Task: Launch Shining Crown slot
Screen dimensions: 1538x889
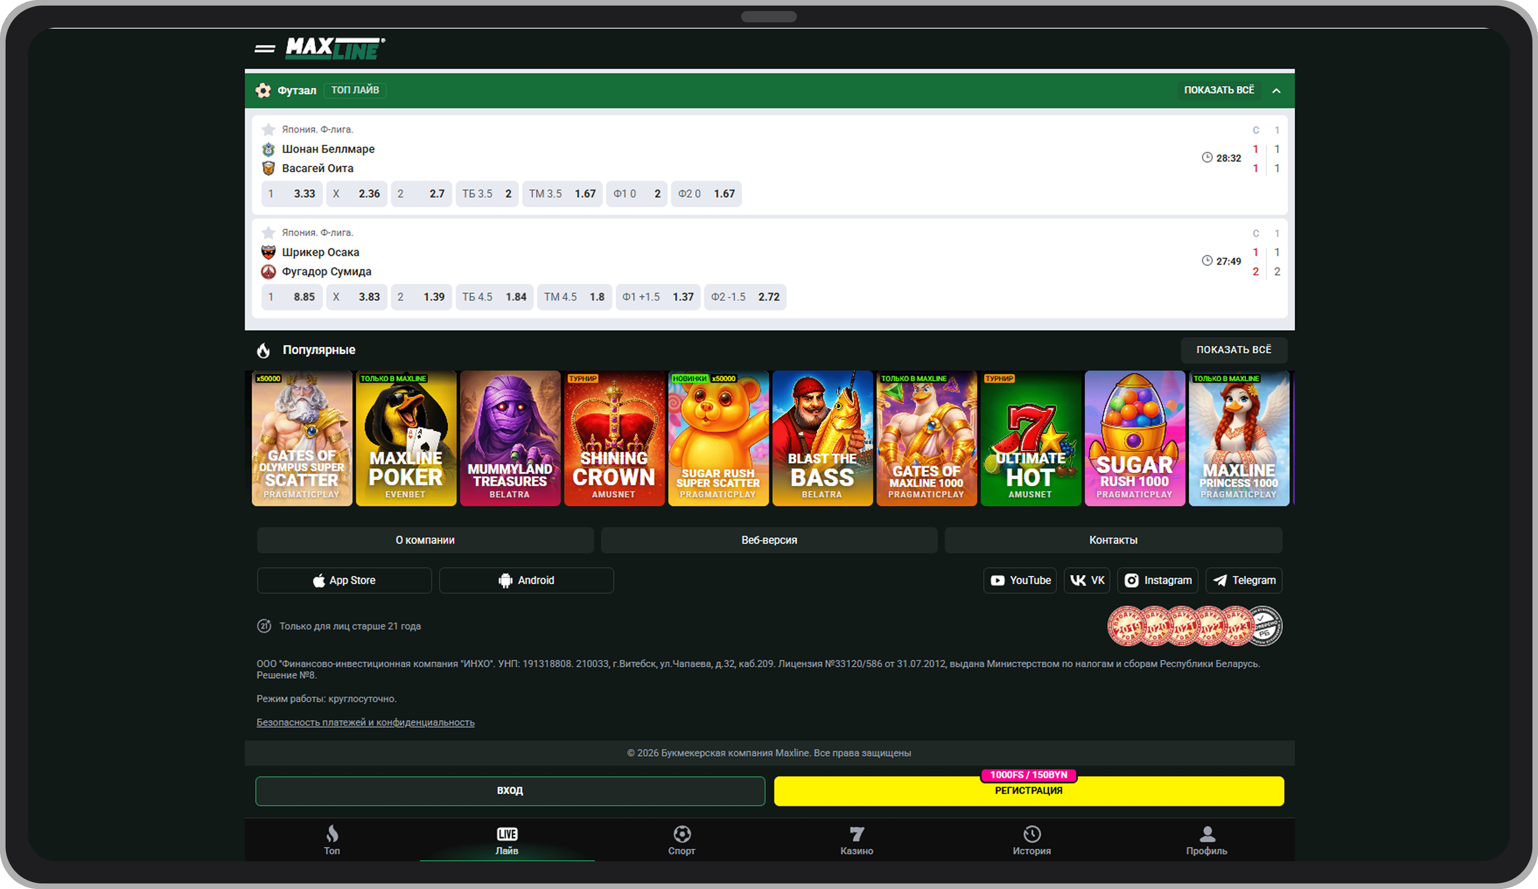Action: (615, 438)
